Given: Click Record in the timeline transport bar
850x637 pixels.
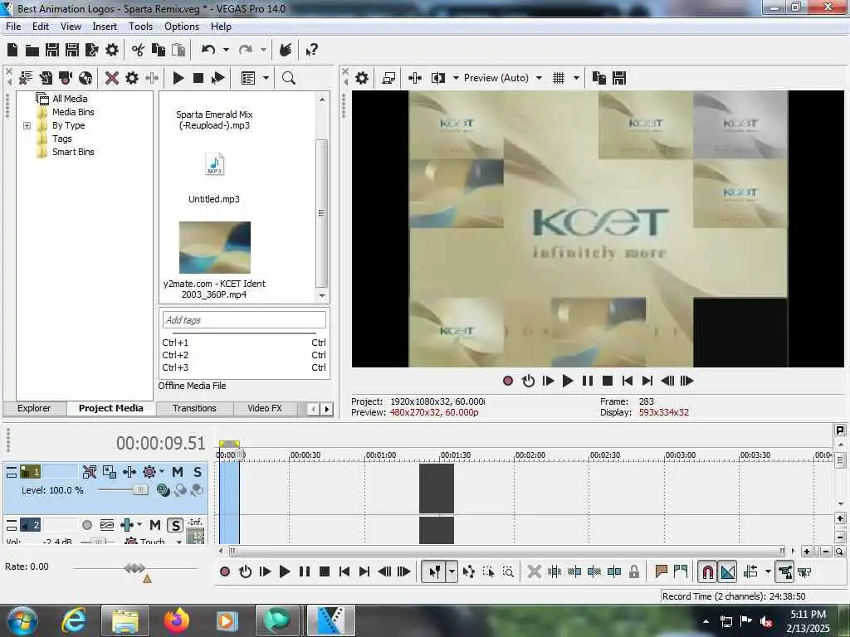Looking at the screenshot, I should [225, 571].
